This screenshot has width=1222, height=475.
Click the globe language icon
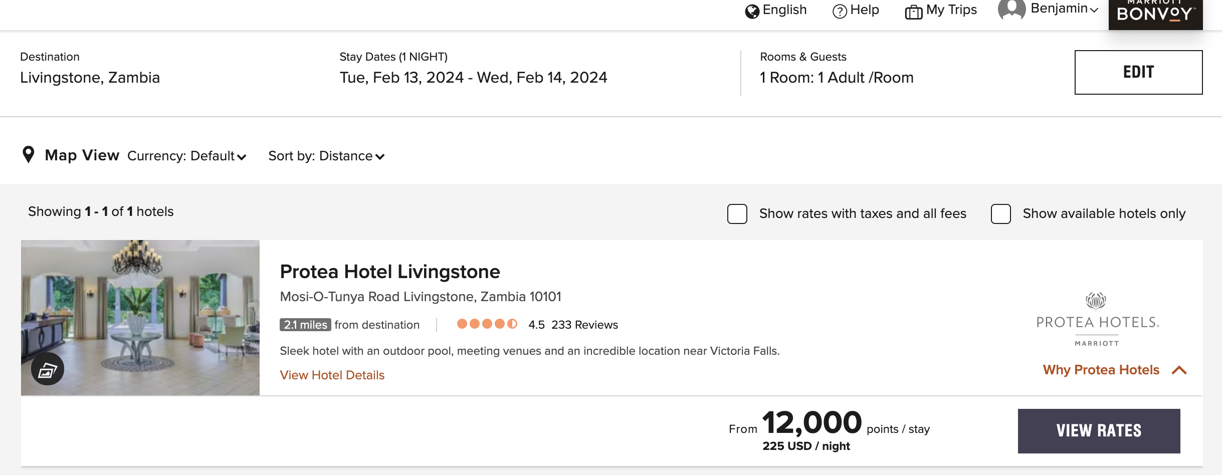752,11
